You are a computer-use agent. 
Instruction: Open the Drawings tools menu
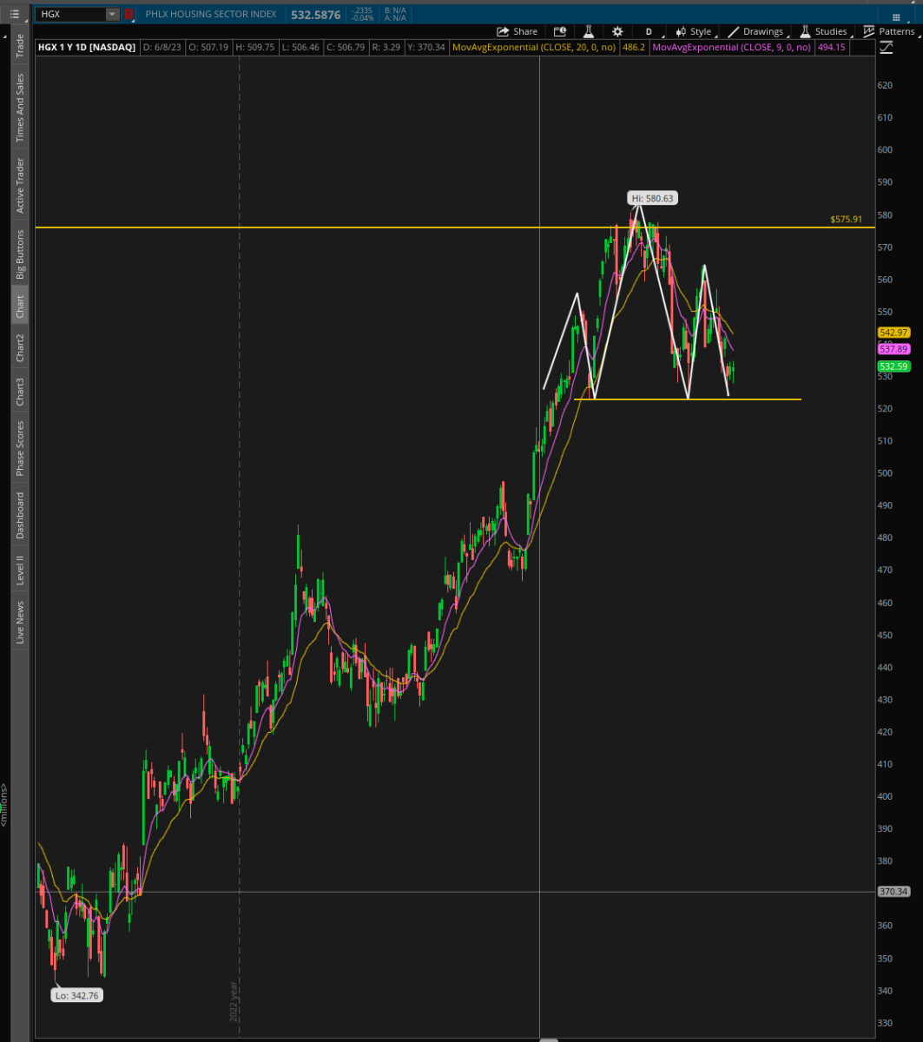click(755, 31)
